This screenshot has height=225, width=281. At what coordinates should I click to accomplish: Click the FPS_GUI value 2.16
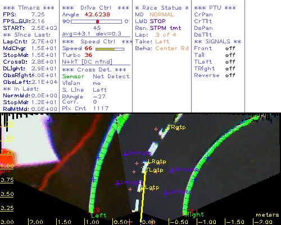pos(38,21)
